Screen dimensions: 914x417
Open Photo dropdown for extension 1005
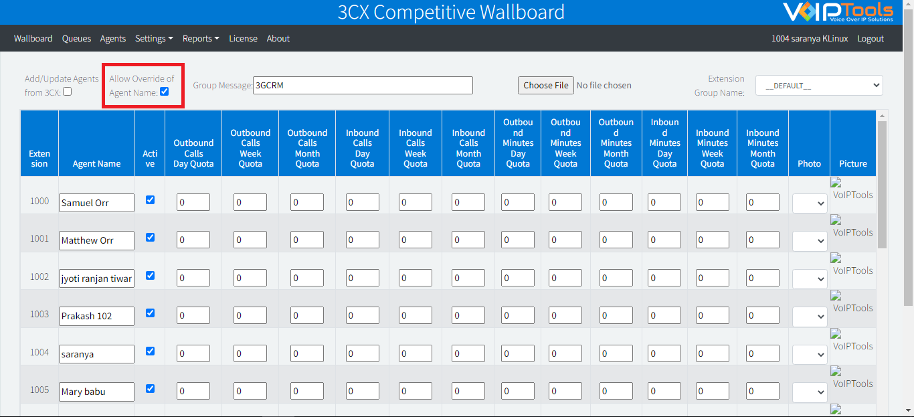click(x=810, y=392)
